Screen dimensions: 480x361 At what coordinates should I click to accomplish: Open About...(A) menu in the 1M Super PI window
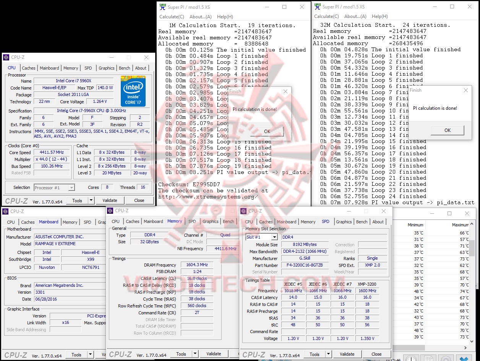click(x=201, y=16)
